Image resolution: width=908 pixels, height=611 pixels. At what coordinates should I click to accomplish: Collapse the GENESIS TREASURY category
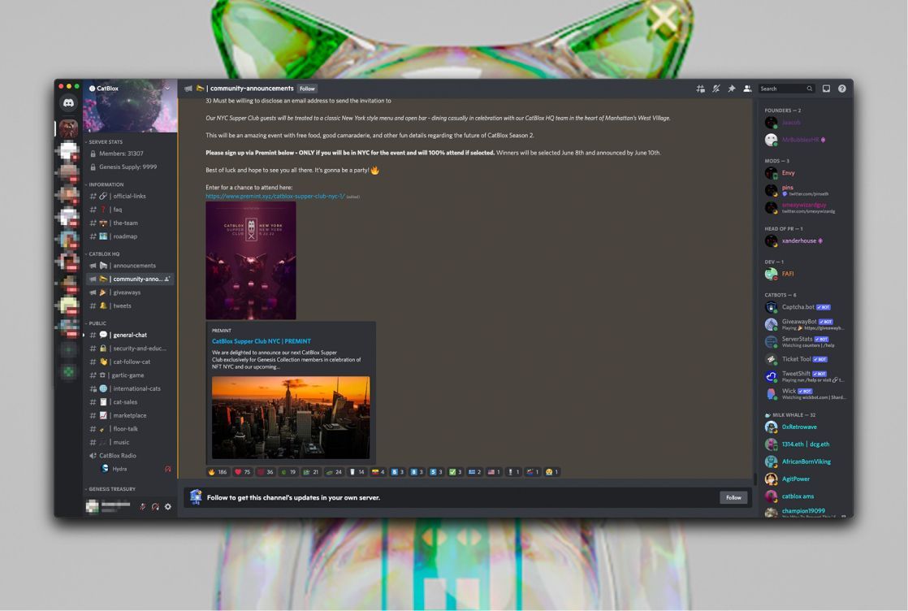(x=110, y=489)
